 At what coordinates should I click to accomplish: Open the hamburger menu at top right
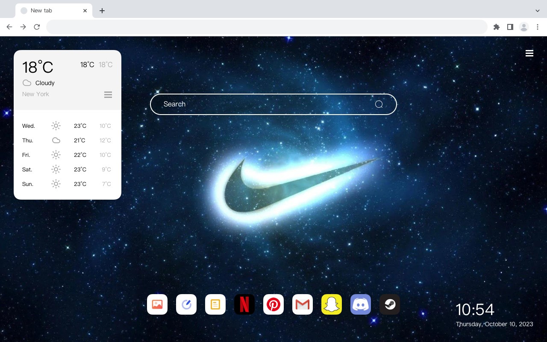coord(529,53)
